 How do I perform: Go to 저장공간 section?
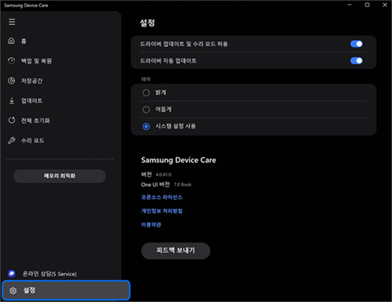coord(31,81)
